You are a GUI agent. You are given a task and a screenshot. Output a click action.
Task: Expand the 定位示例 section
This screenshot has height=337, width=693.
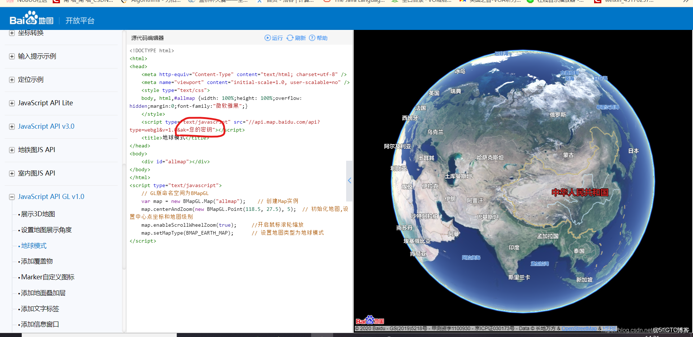click(12, 80)
